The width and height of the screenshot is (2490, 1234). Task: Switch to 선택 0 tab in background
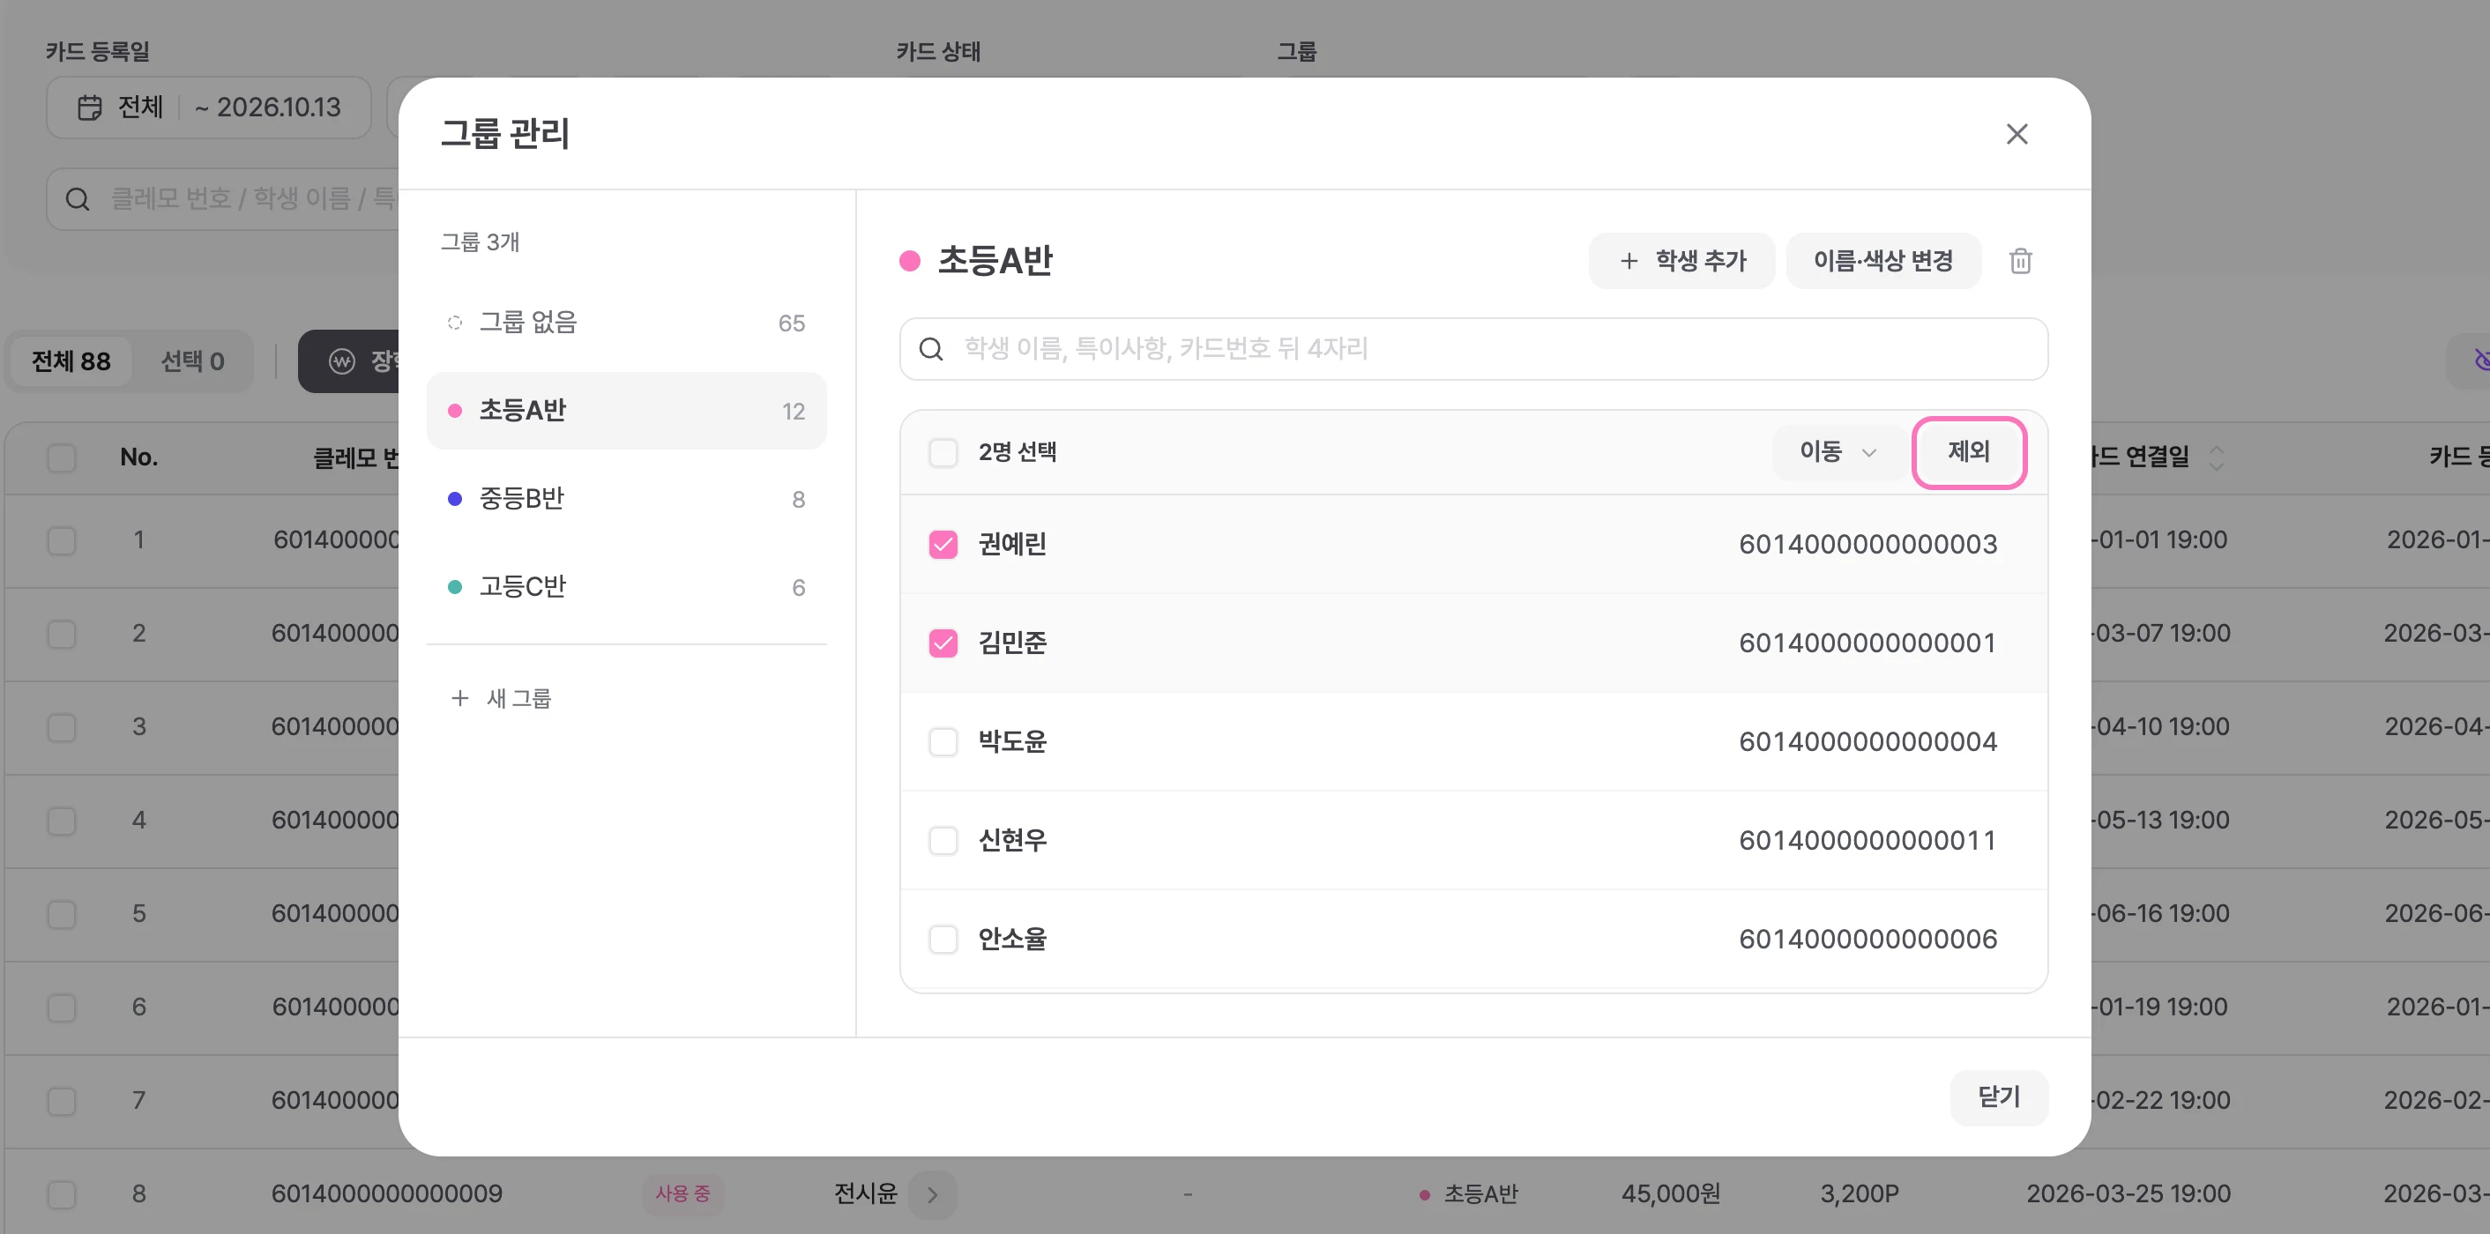tap(192, 361)
